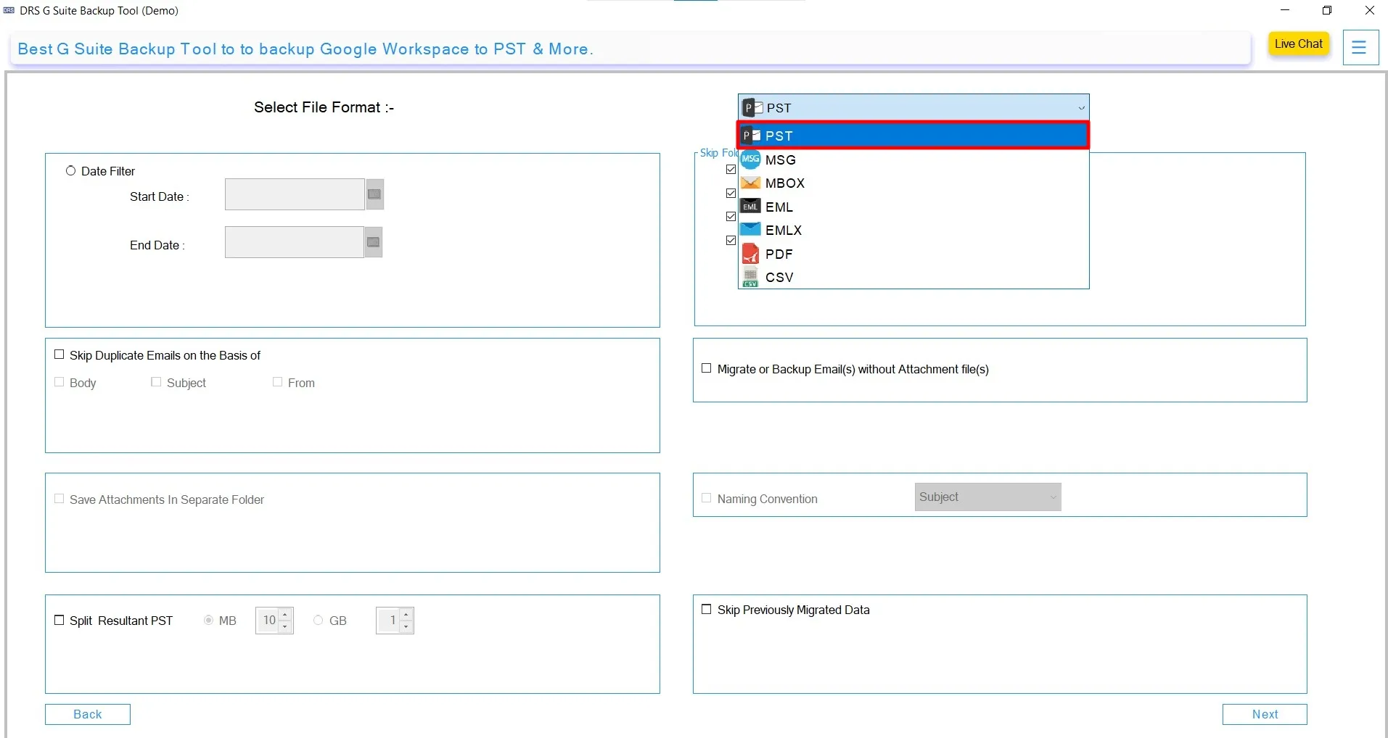
Task: Enable Skip Duplicate Emails checkbox
Action: (59, 355)
